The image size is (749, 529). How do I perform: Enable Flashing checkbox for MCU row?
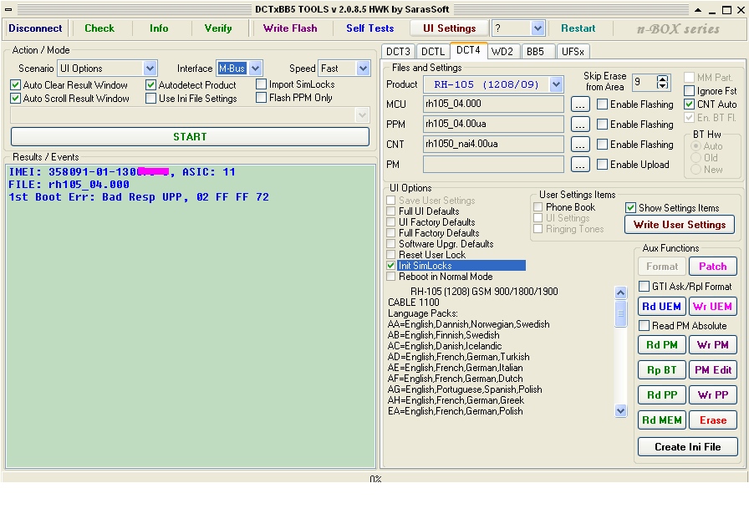pos(603,104)
